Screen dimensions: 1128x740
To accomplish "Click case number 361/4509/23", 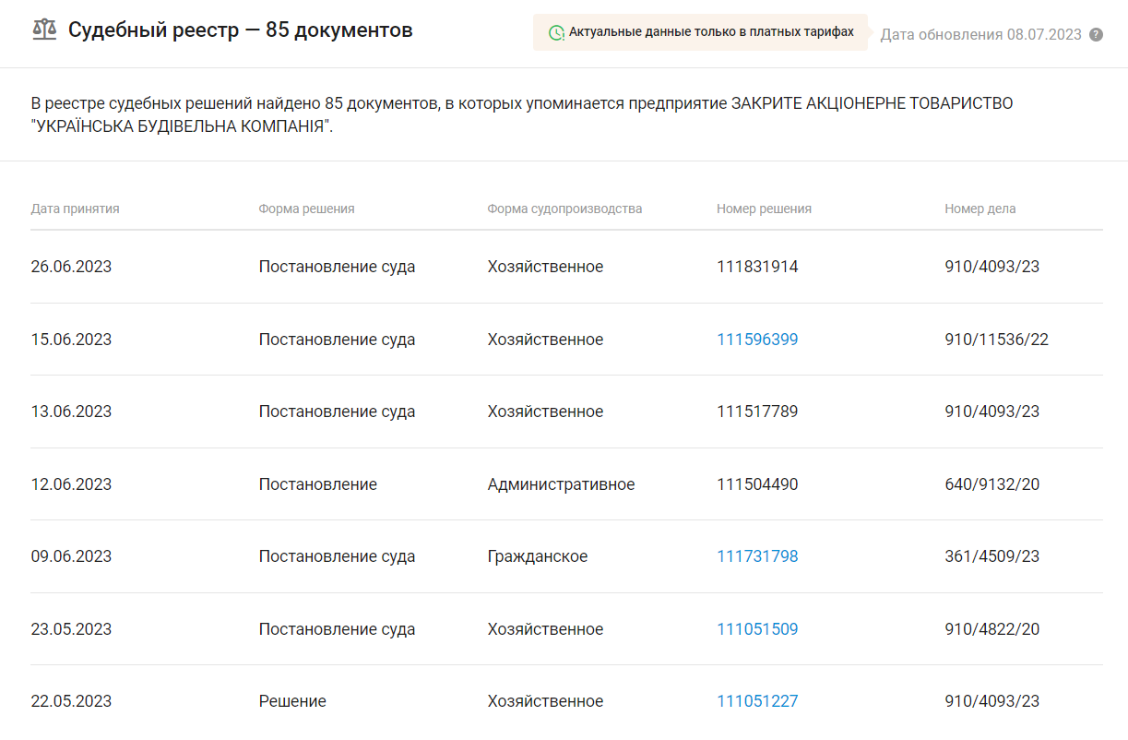I will tap(991, 556).
